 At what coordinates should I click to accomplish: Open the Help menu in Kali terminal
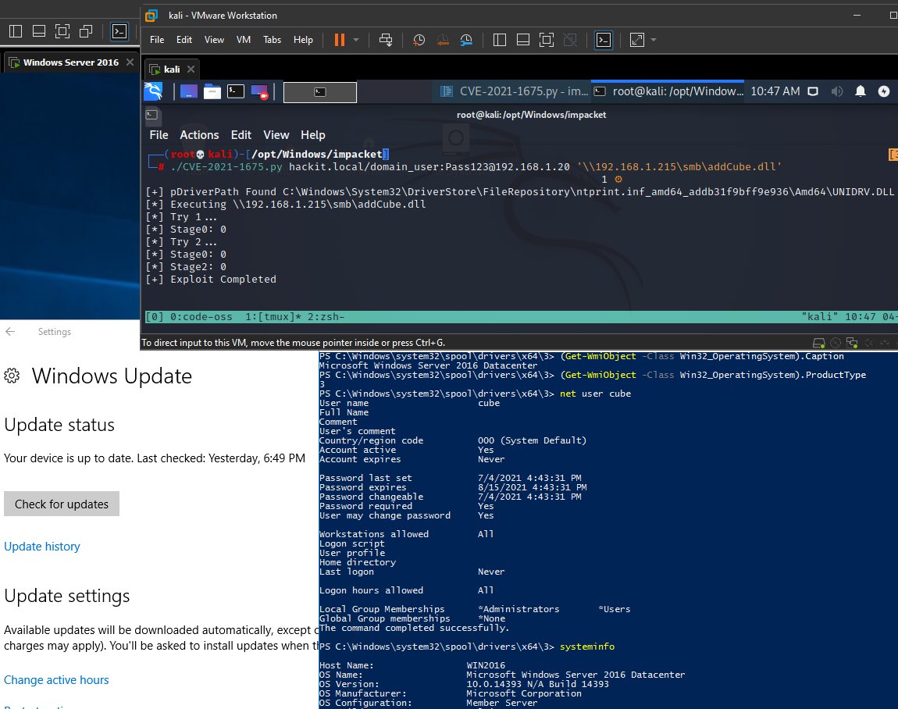pos(312,135)
